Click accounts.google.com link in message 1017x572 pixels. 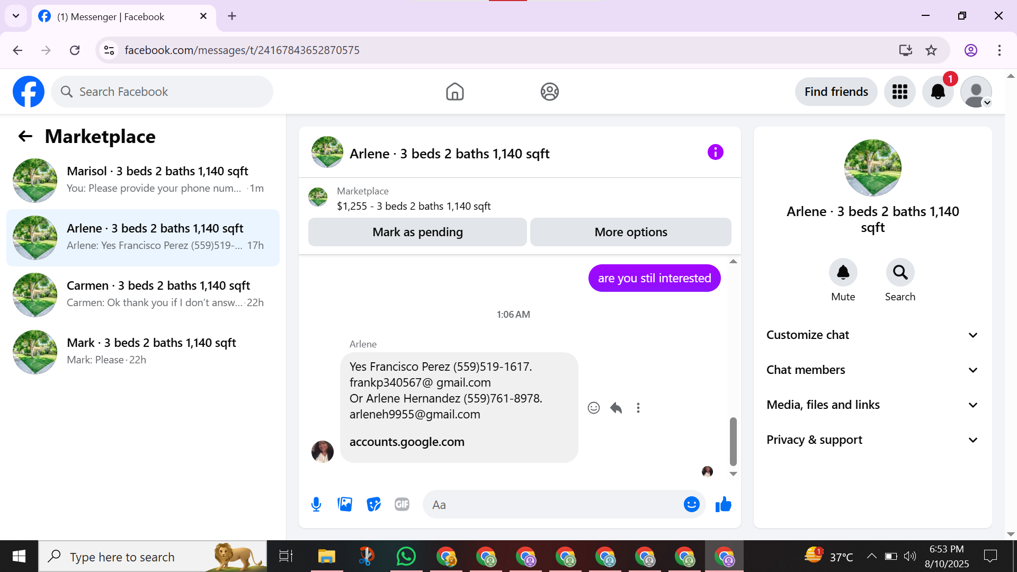(x=407, y=442)
